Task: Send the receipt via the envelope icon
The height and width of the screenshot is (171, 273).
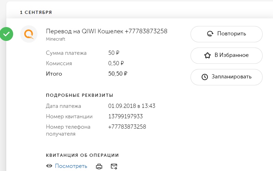Action: tap(114, 166)
